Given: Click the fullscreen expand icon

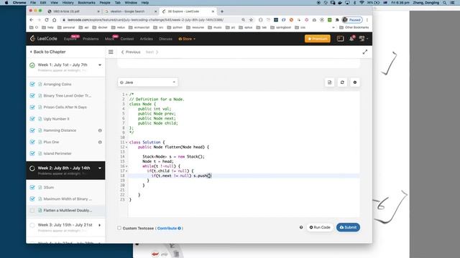Looking at the screenshot, I should (x=364, y=52).
